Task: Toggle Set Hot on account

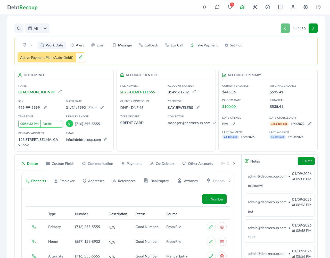Action: [x=233, y=45]
